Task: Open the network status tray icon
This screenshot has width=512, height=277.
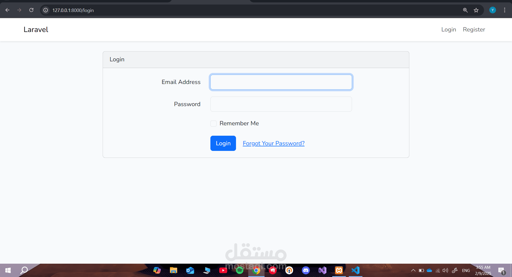Action: click(438, 271)
